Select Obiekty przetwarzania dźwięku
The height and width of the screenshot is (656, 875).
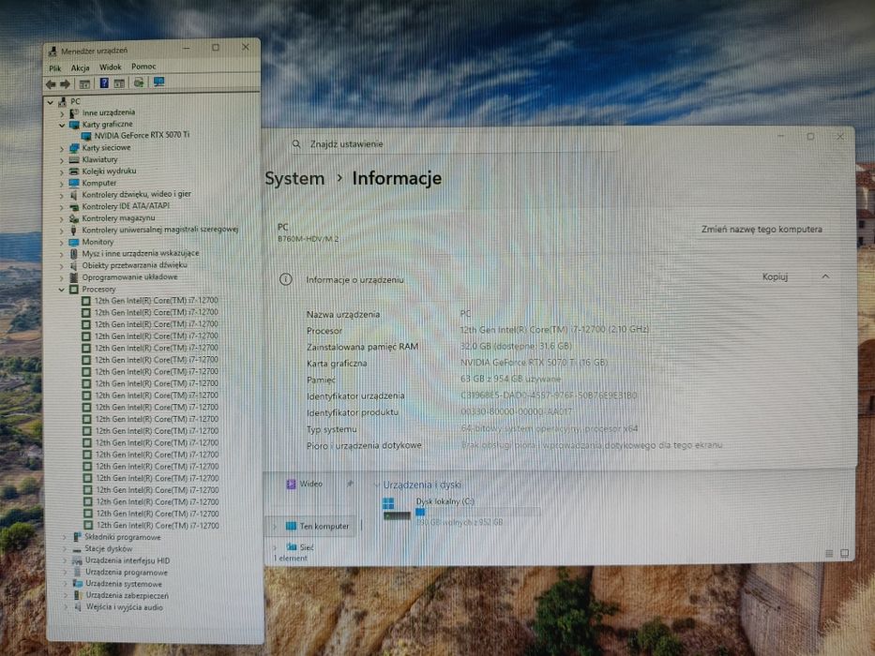tap(134, 265)
